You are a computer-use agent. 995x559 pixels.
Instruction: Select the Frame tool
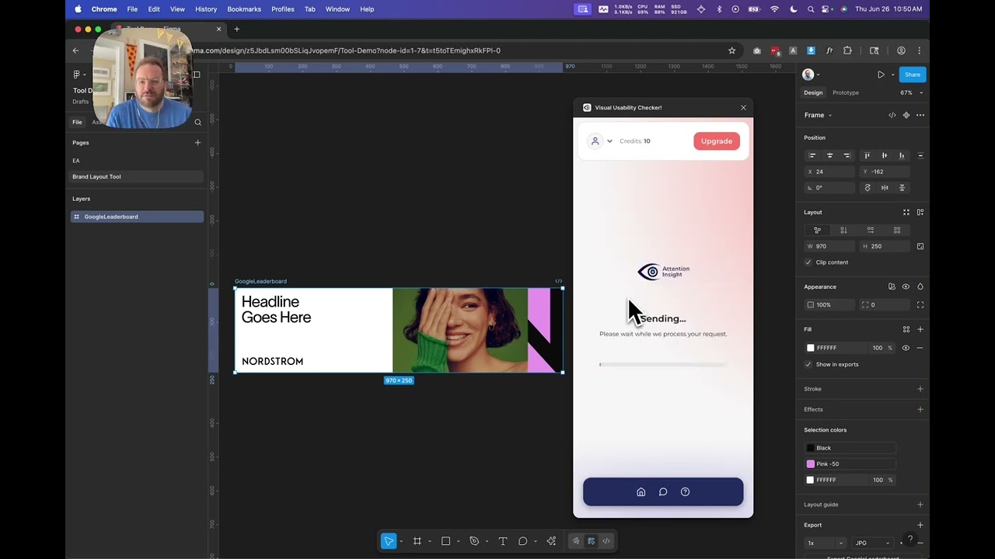tap(417, 541)
